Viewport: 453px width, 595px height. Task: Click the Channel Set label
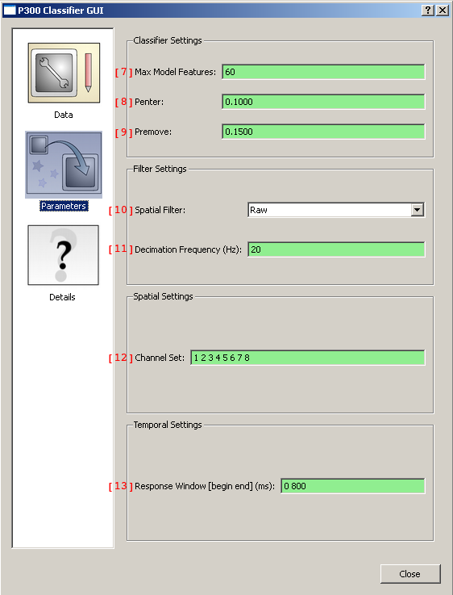[160, 358]
